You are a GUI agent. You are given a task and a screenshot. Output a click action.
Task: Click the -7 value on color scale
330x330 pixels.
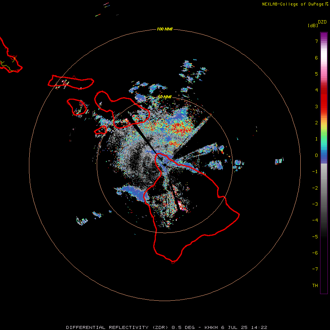(315, 269)
